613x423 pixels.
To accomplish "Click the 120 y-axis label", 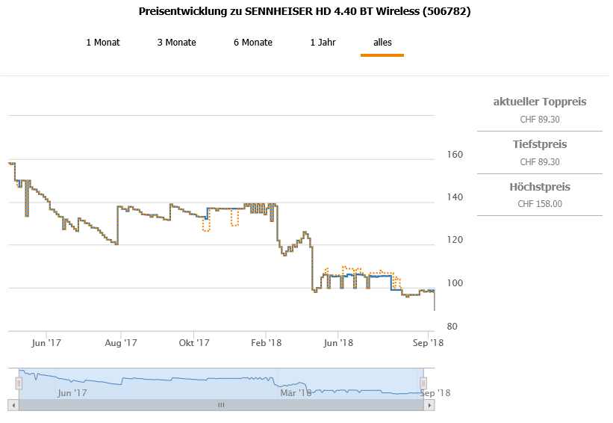I will click(x=455, y=240).
